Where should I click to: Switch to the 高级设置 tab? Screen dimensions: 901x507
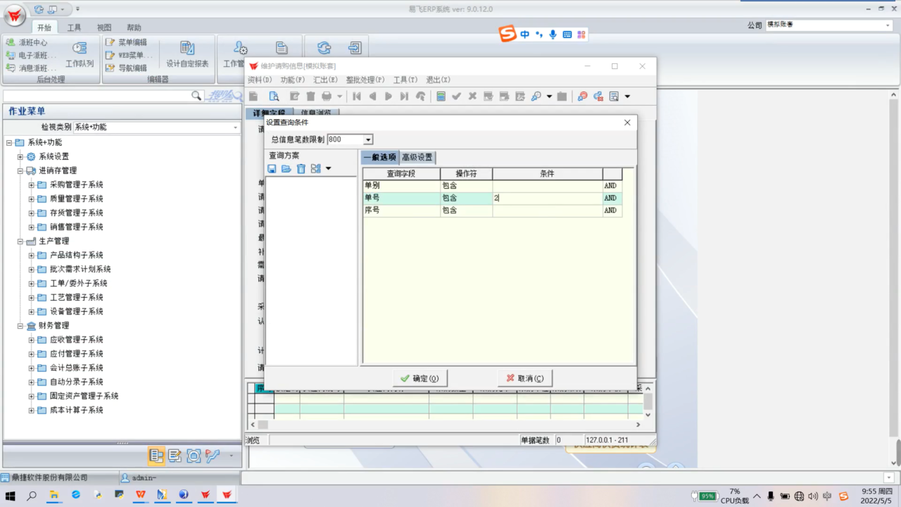(417, 157)
